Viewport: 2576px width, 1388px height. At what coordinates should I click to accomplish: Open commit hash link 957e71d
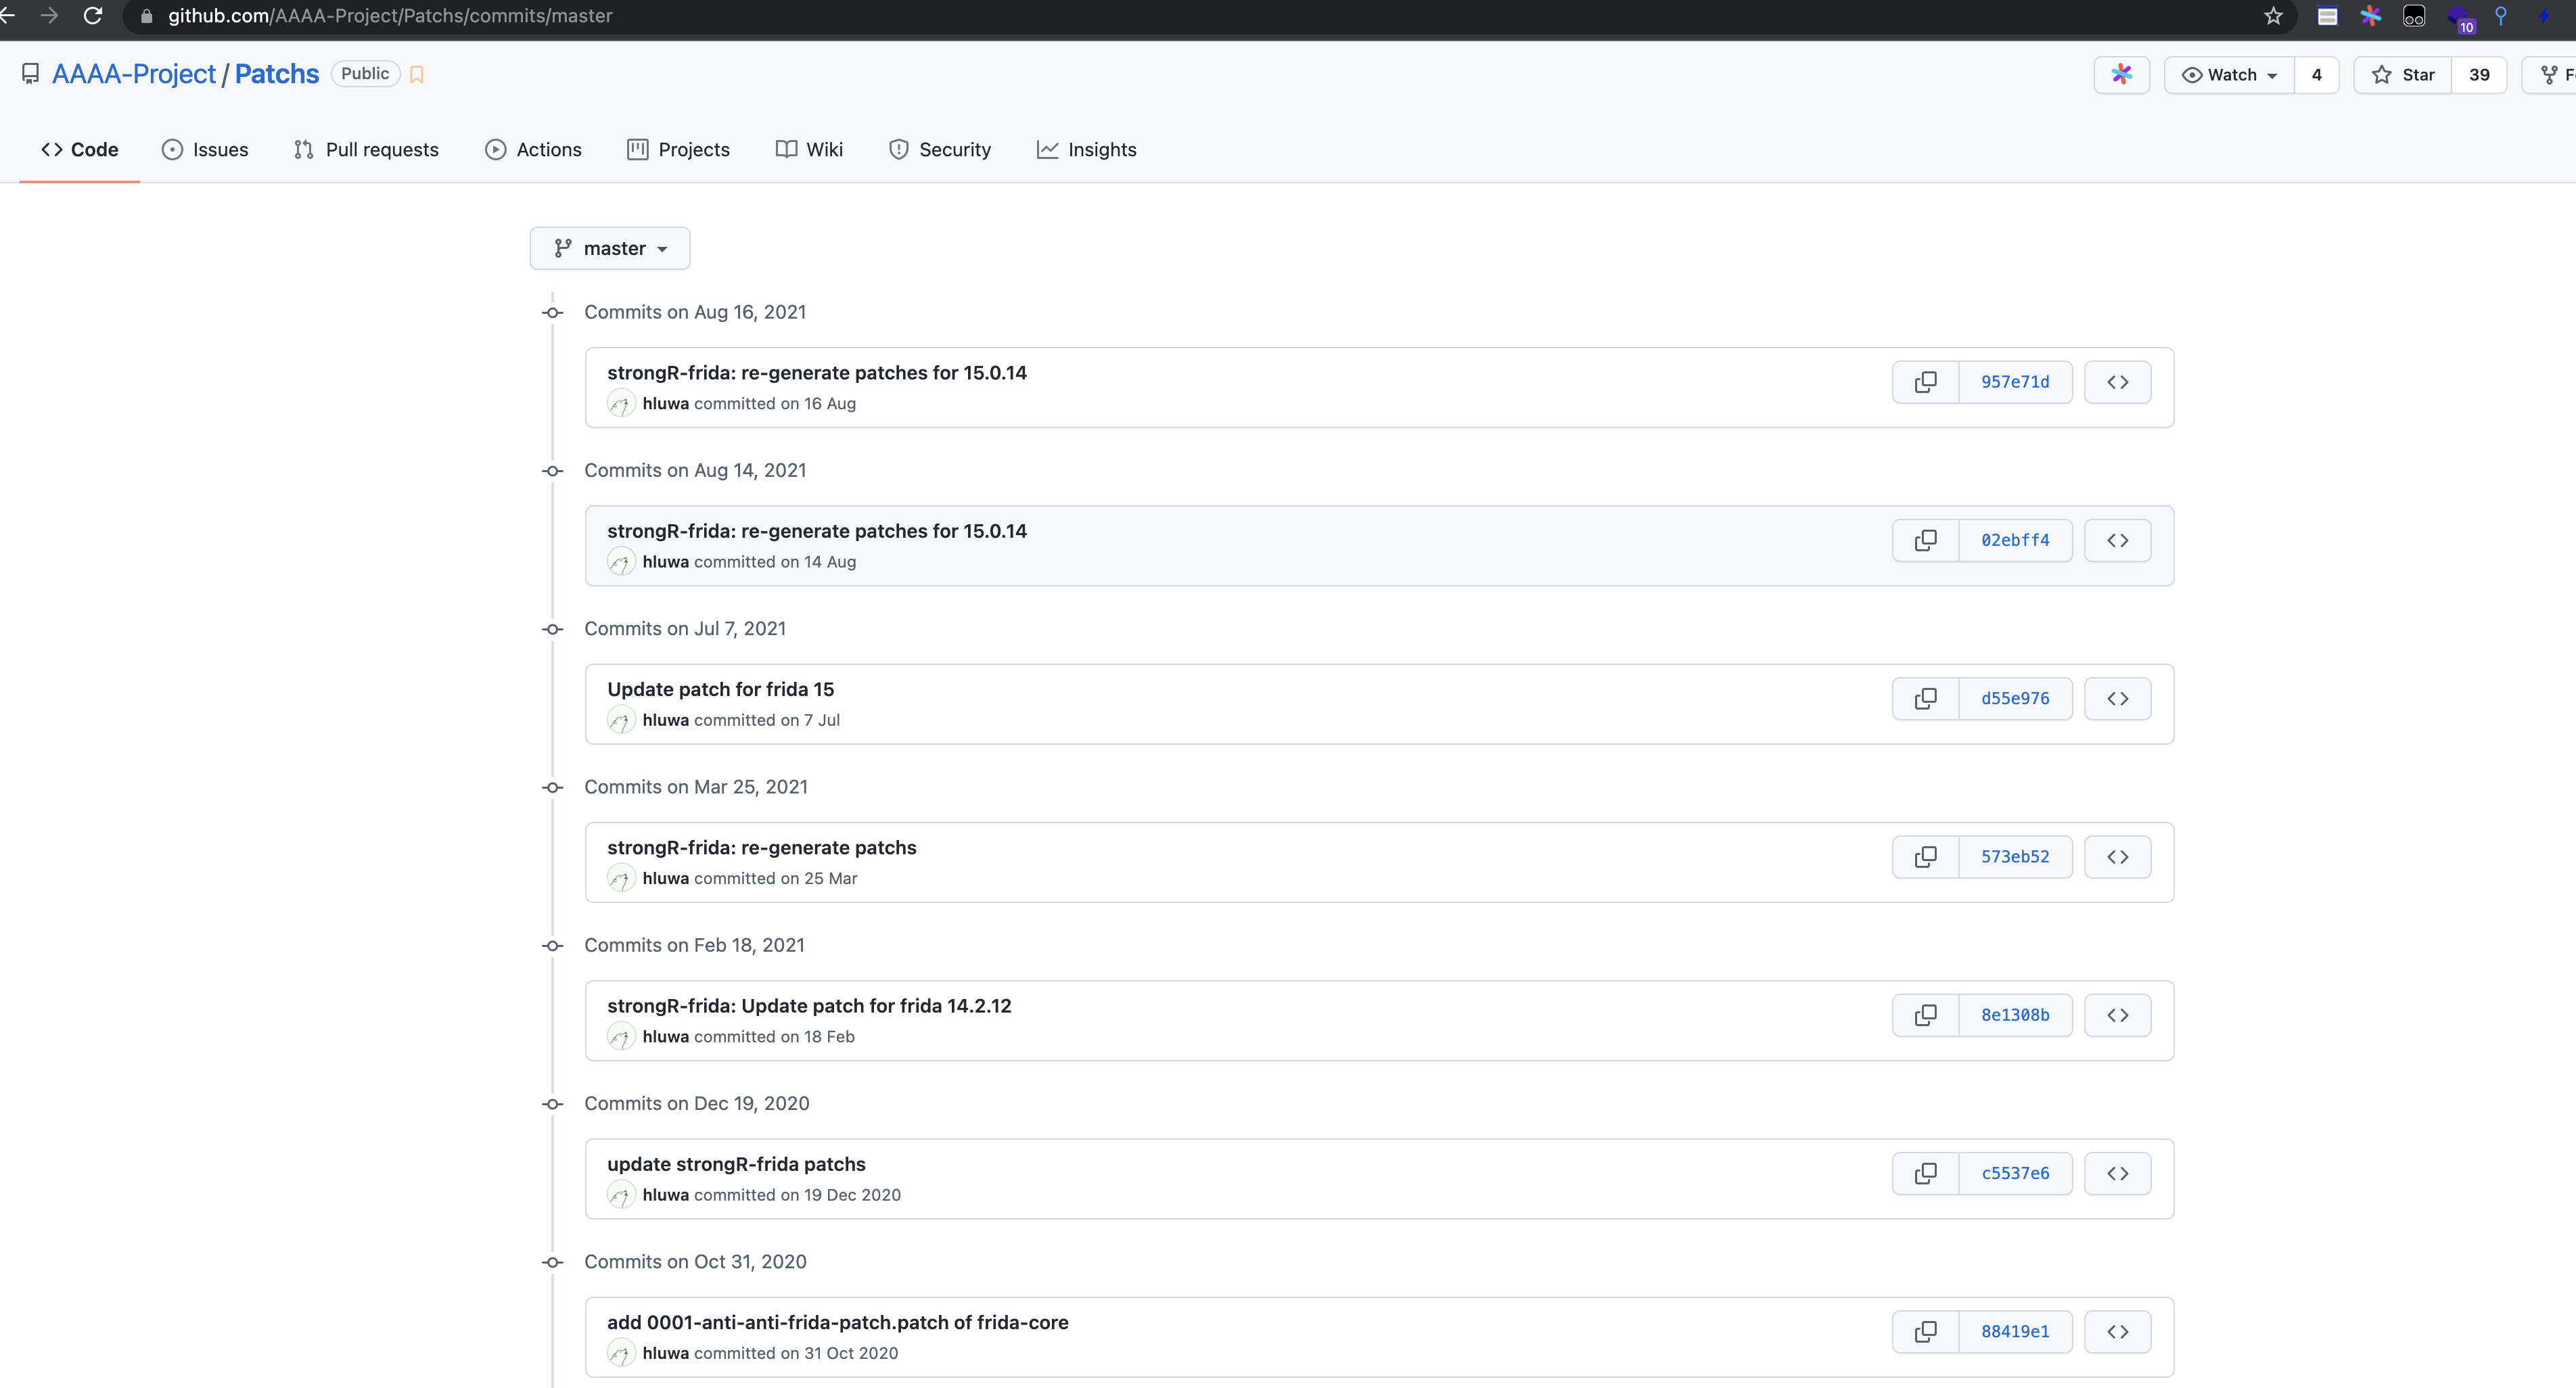(x=2015, y=382)
